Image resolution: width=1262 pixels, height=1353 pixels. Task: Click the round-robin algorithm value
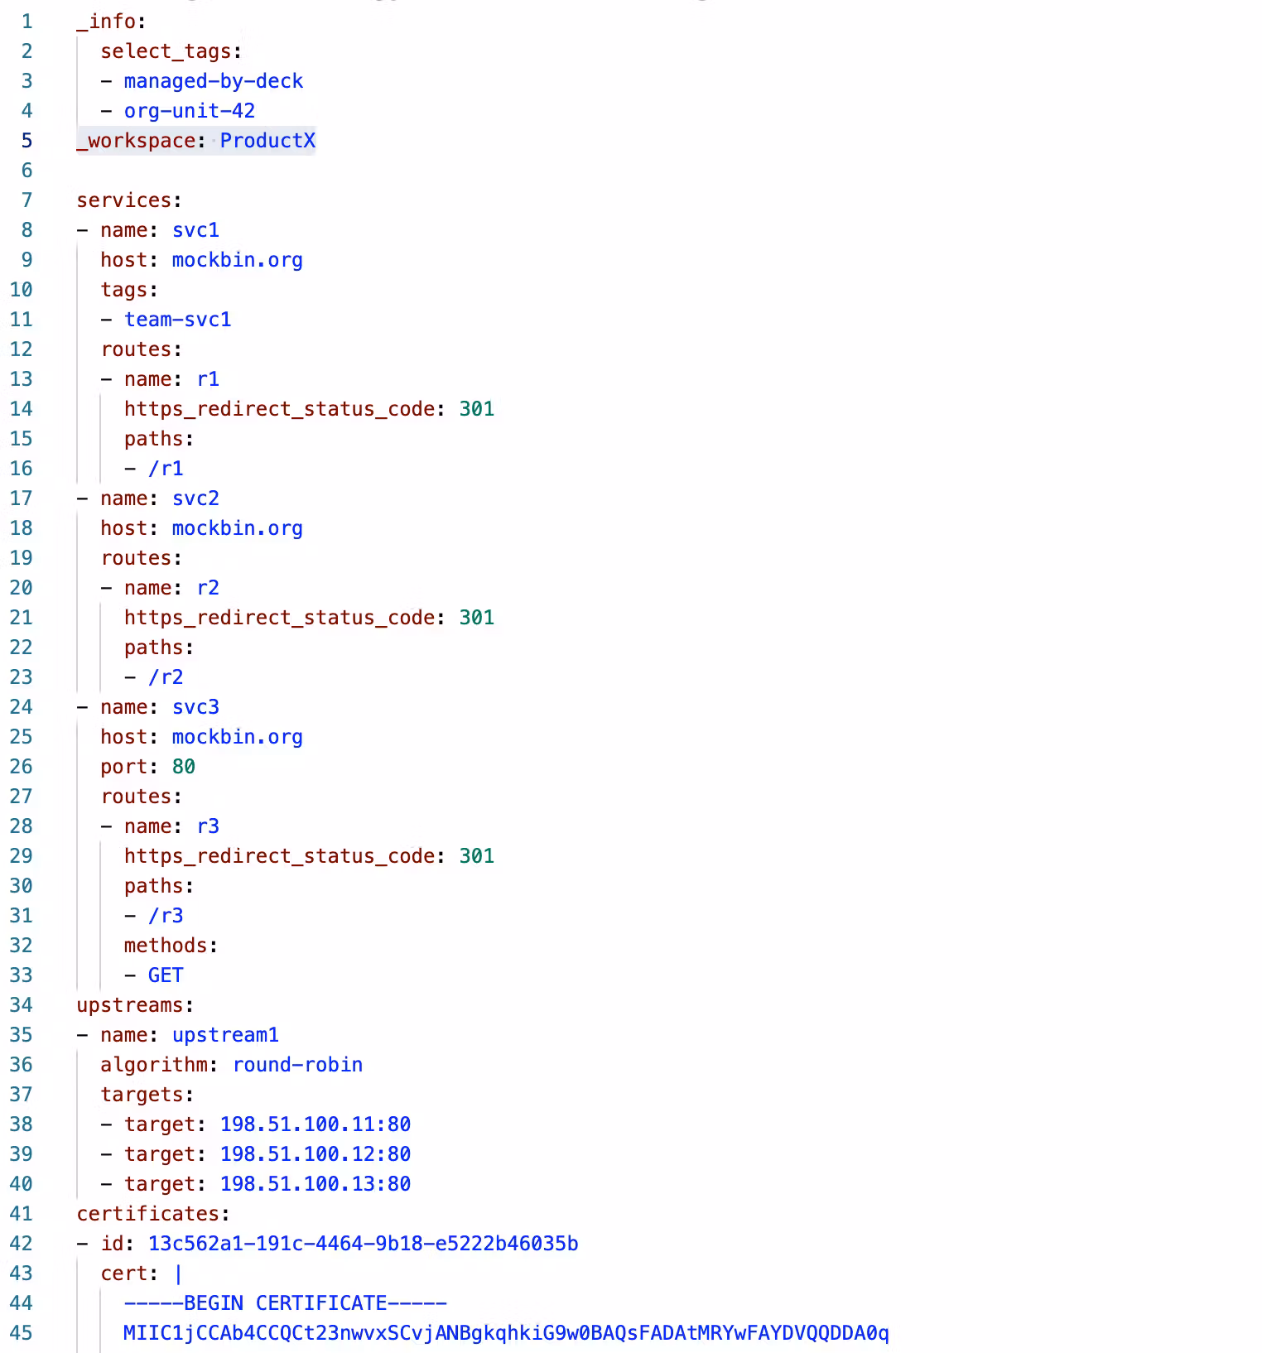tap(297, 1065)
